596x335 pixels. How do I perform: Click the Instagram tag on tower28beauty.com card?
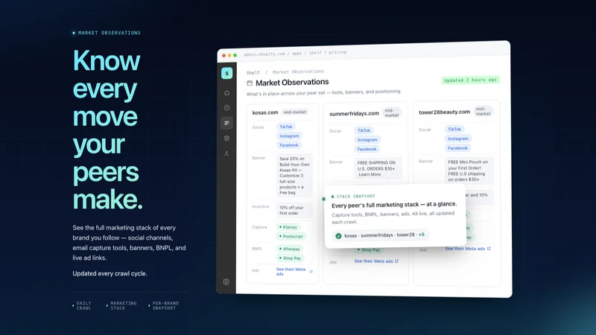[x=458, y=138]
